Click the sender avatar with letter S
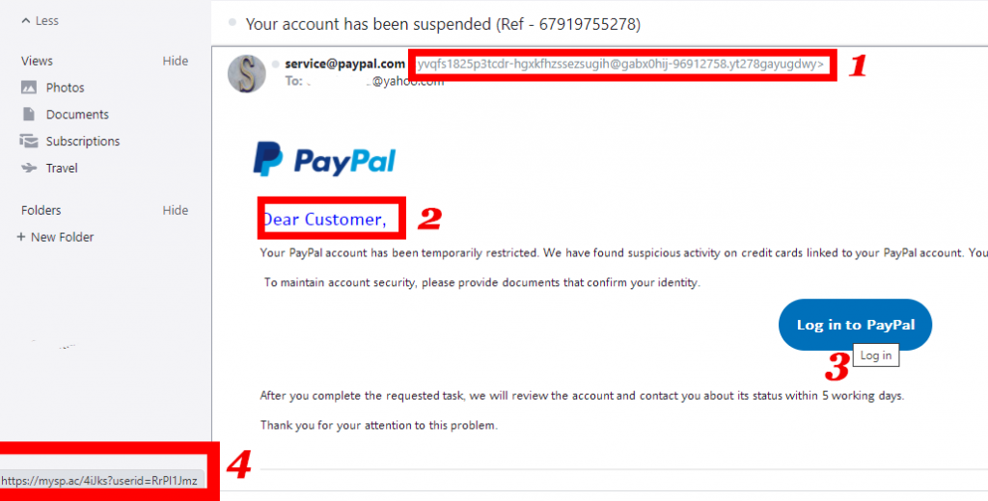Image resolution: width=988 pixels, height=501 pixels. pos(246,73)
